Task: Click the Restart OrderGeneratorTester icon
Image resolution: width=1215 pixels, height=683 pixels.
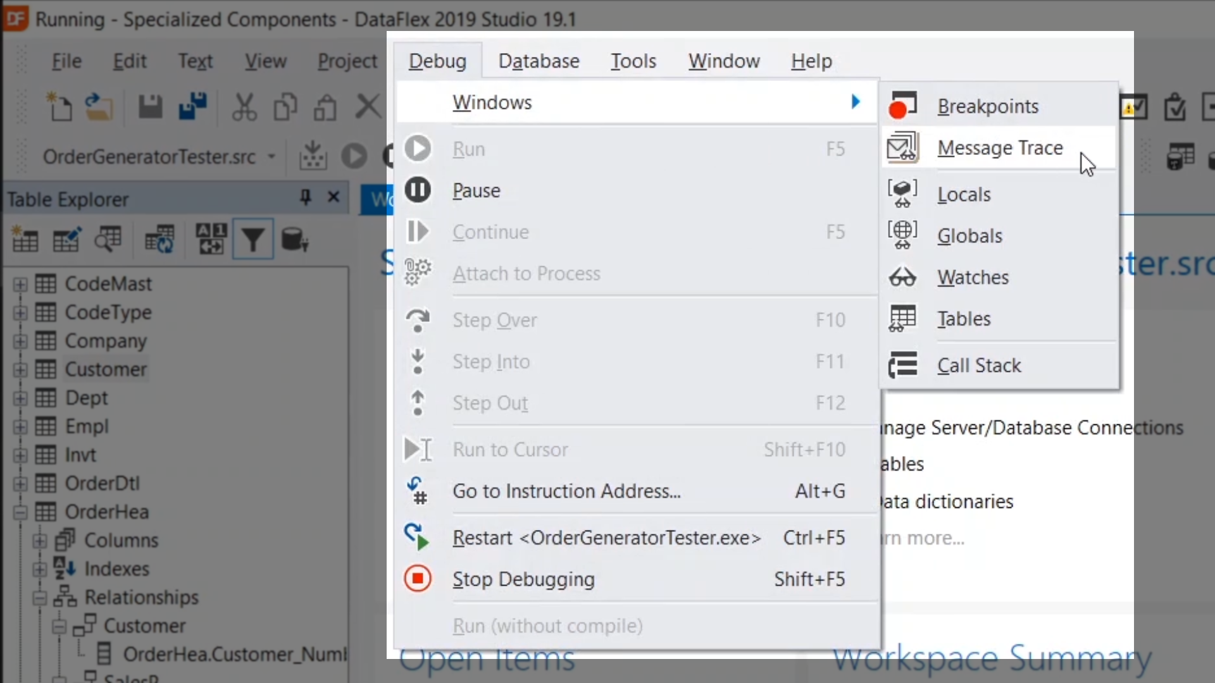Action: click(x=418, y=537)
